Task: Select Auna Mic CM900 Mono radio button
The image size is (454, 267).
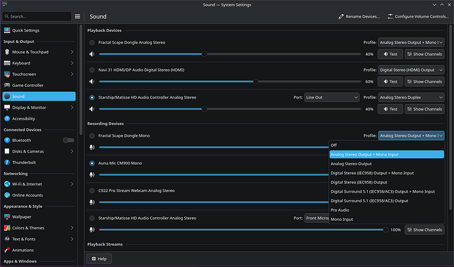Action: pos(91,163)
